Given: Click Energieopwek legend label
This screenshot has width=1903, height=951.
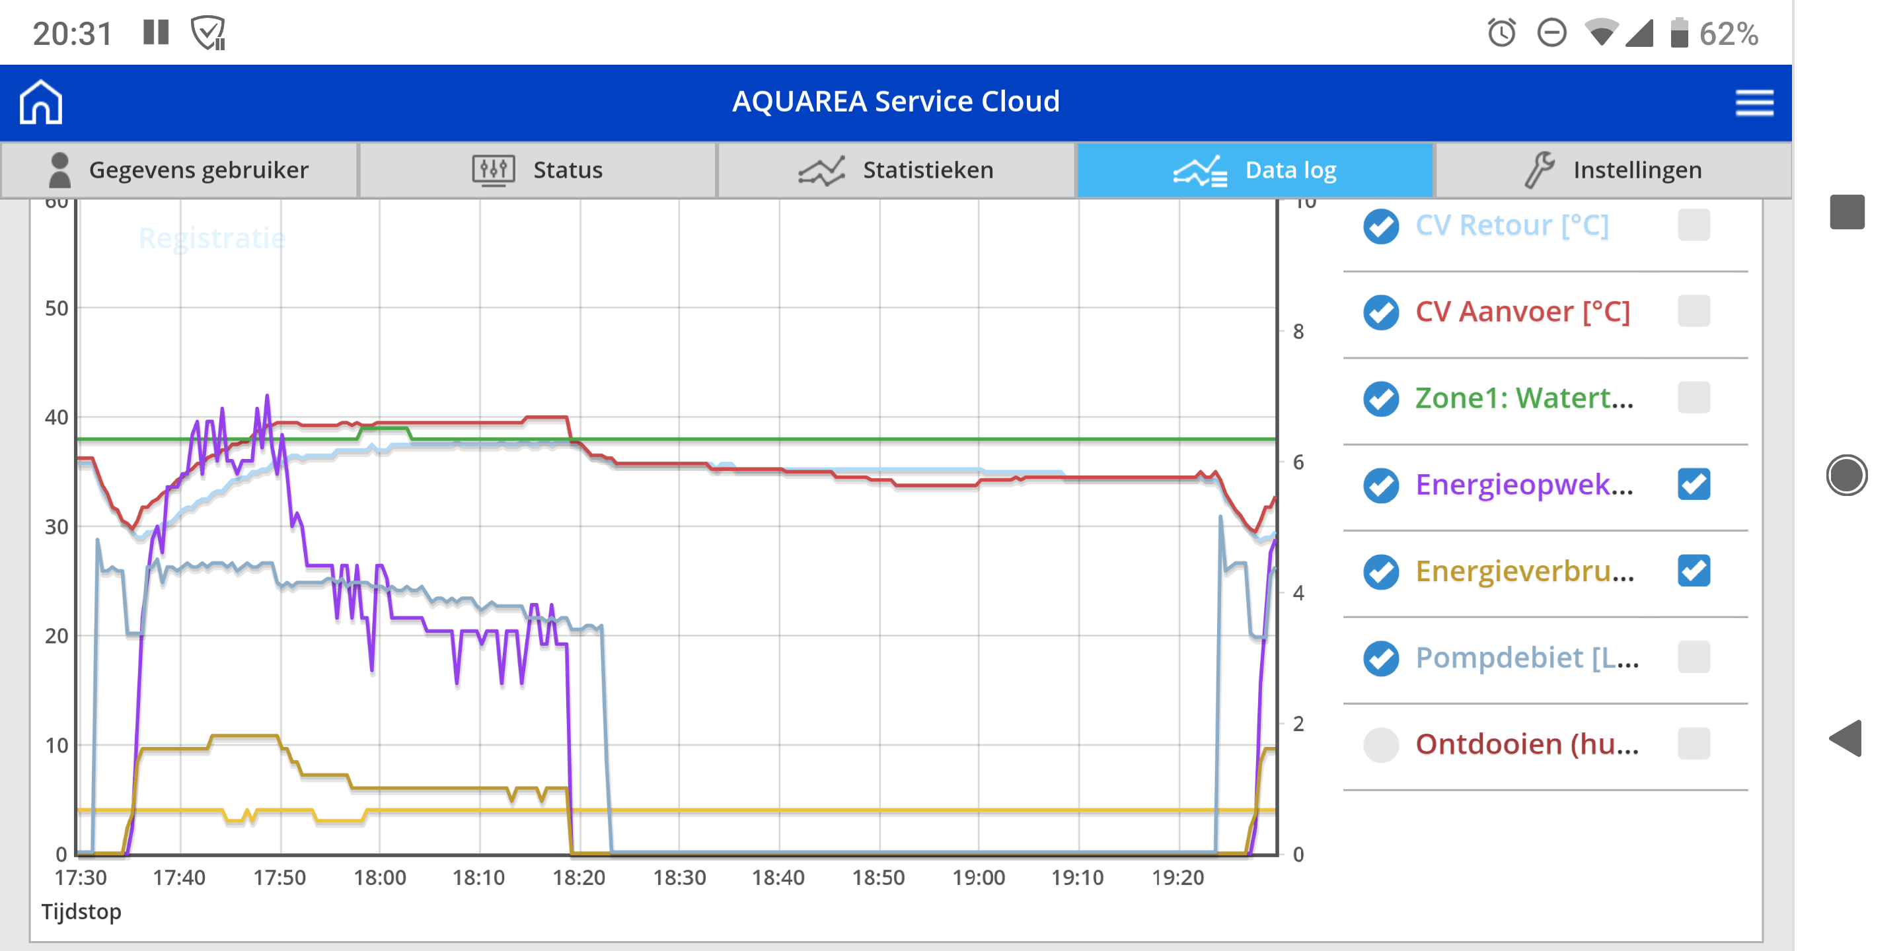Looking at the screenshot, I should (1523, 484).
